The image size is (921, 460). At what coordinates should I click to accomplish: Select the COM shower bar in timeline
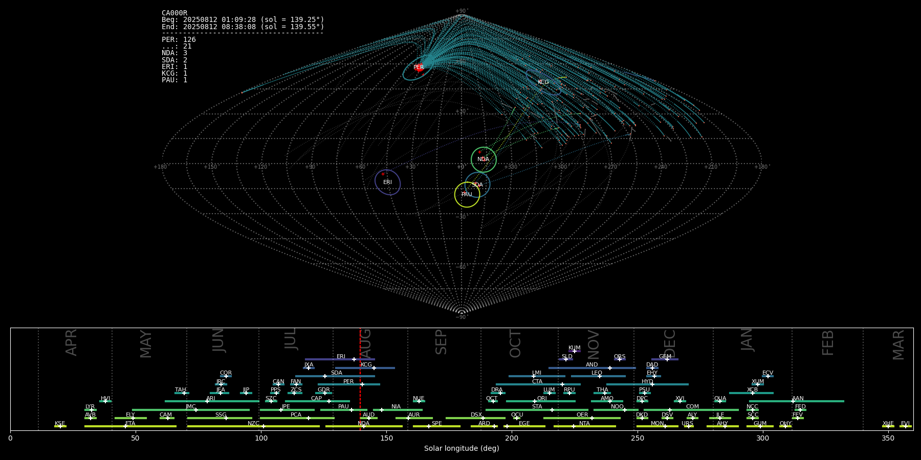click(691, 410)
